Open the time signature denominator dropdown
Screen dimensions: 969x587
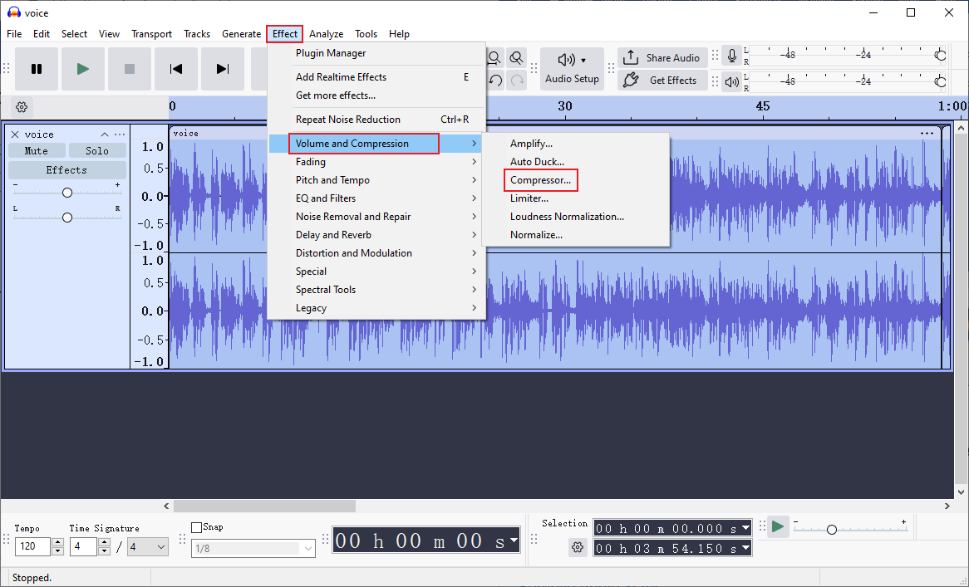coord(147,546)
